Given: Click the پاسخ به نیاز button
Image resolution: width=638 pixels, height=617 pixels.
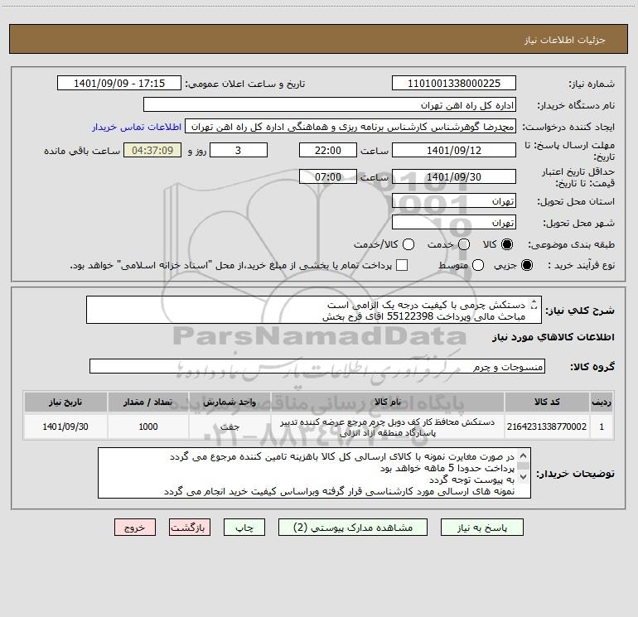Looking at the screenshot, I should click(481, 528).
